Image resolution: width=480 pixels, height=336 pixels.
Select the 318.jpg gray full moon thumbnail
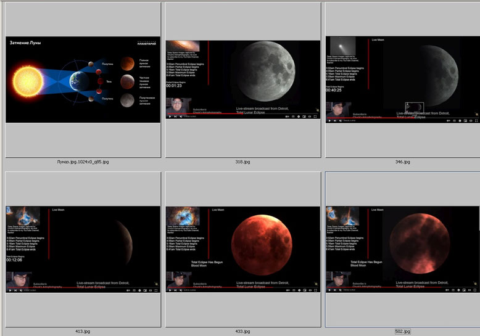point(243,80)
